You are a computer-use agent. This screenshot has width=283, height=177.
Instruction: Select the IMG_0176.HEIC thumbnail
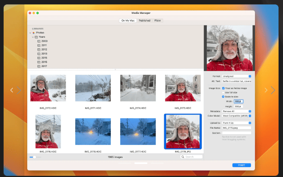click(48, 132)
